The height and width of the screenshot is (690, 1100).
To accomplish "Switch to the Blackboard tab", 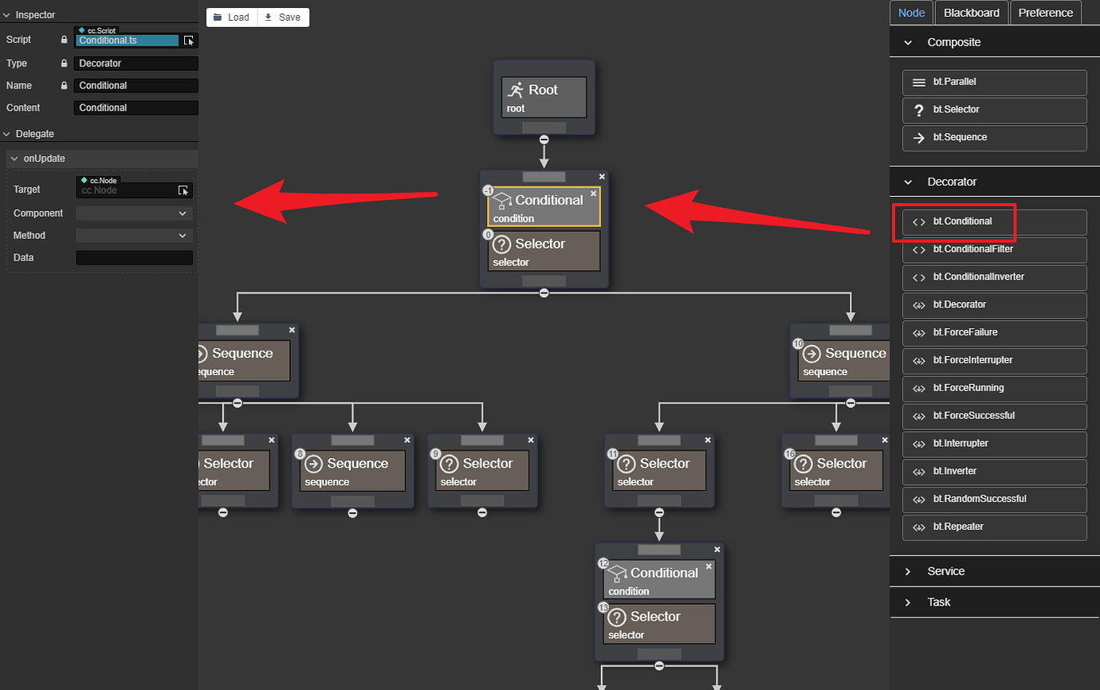I will [x=971, y=13].
